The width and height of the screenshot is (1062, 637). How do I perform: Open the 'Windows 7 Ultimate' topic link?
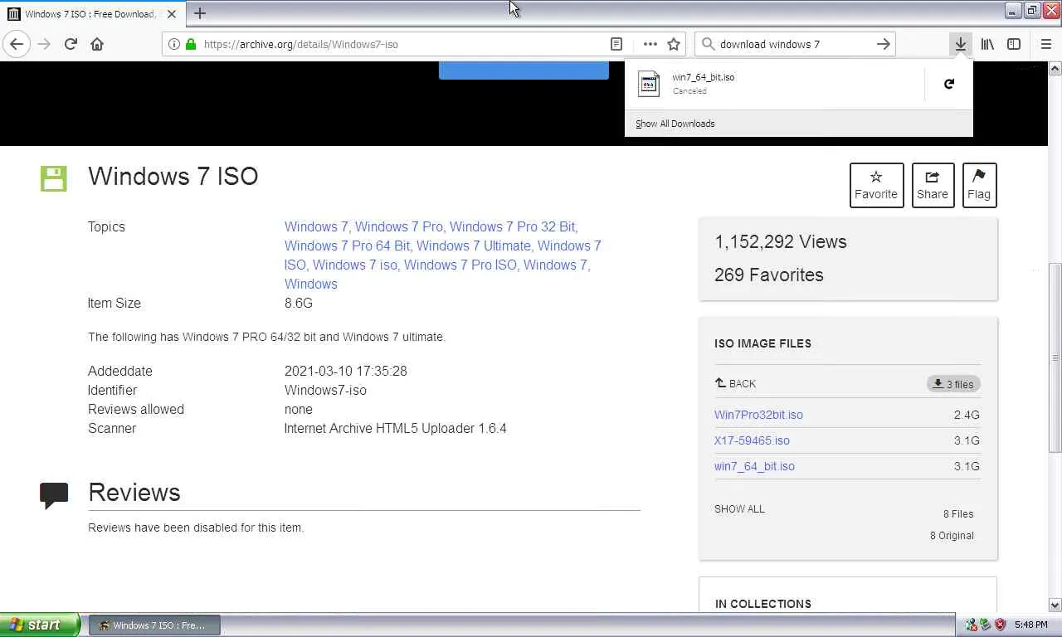[473, 246]
